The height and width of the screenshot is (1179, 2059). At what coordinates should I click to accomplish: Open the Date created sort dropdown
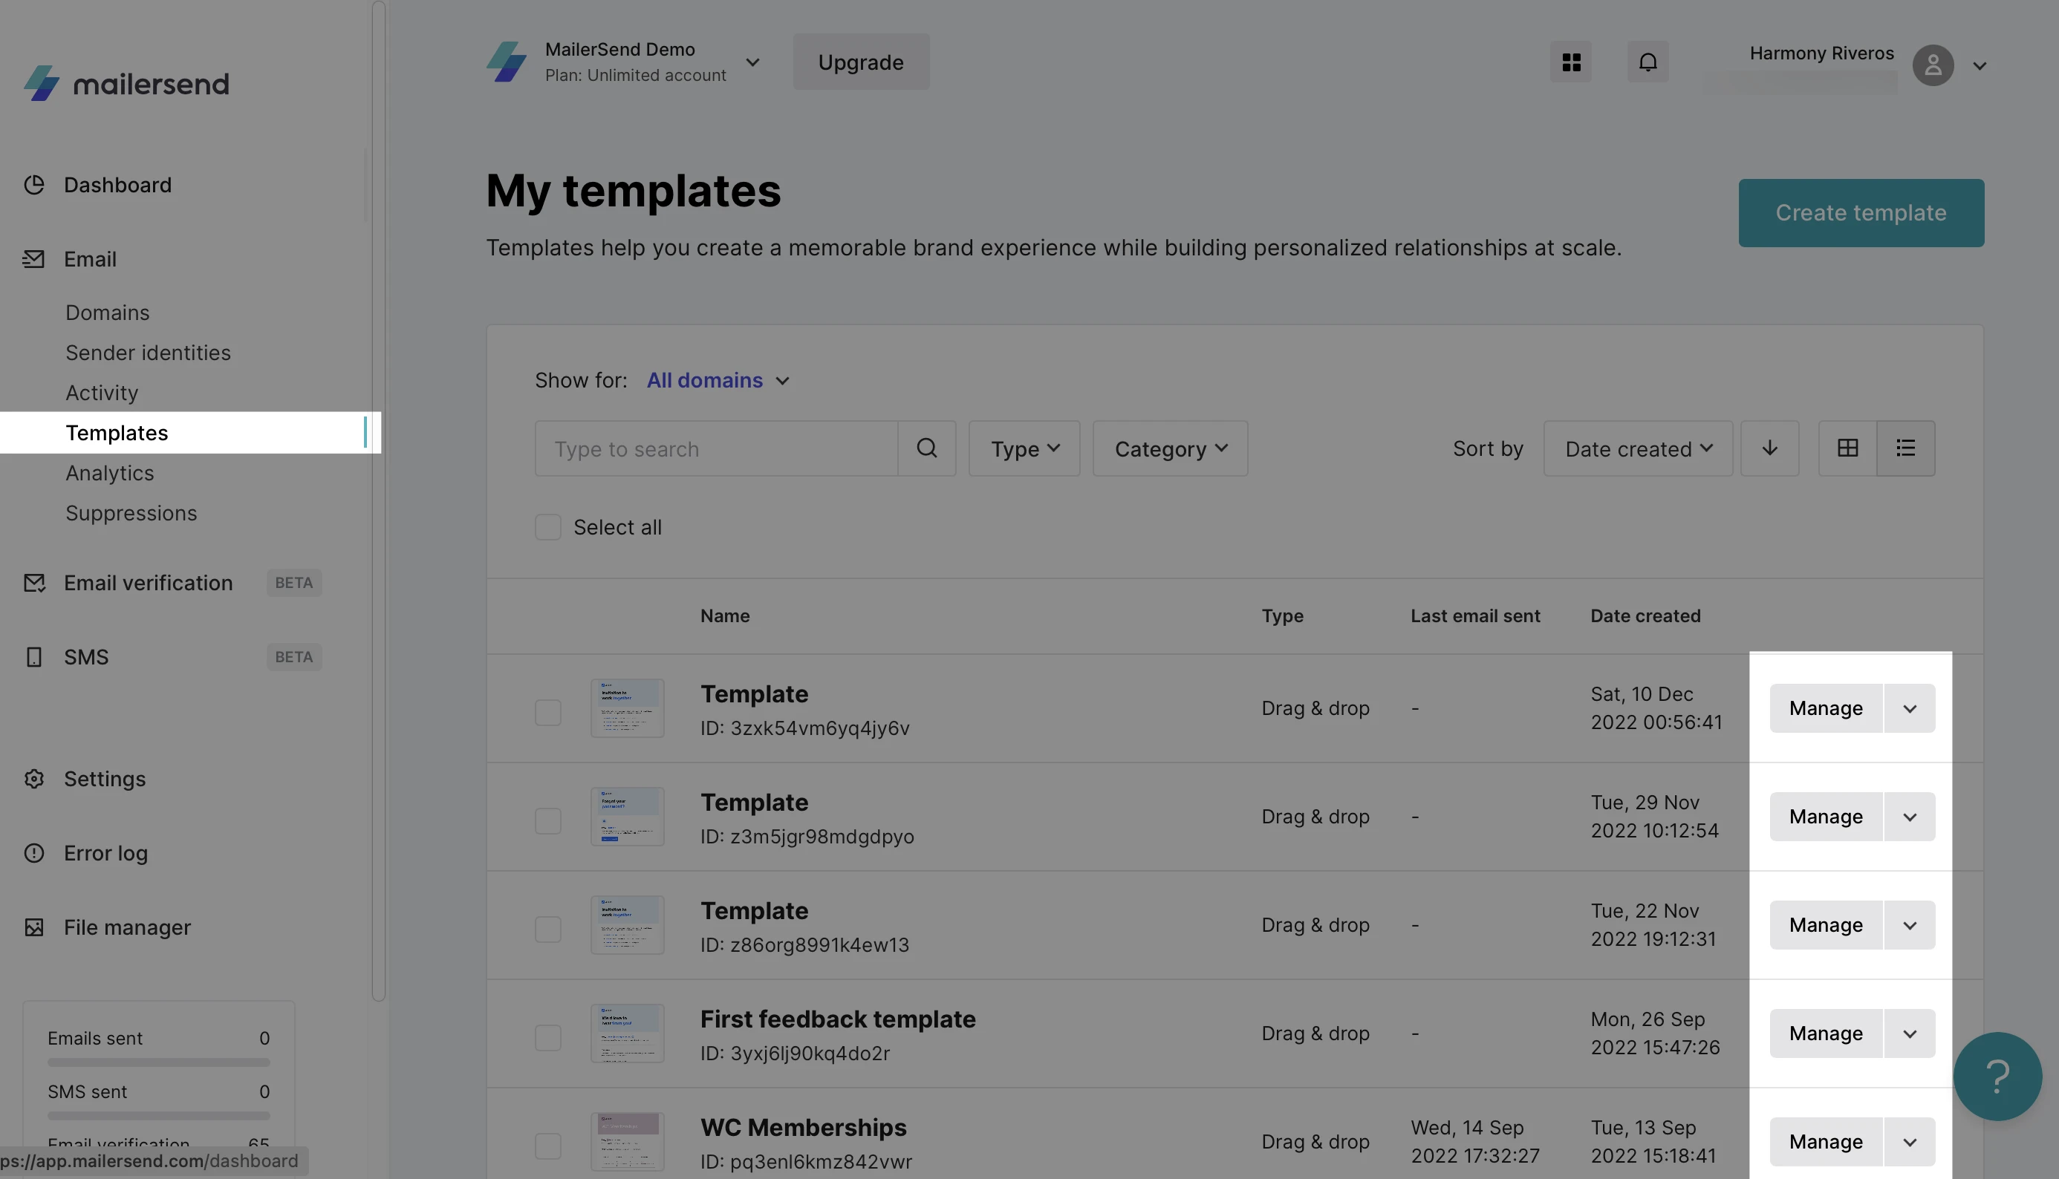tap(1637, 448)
